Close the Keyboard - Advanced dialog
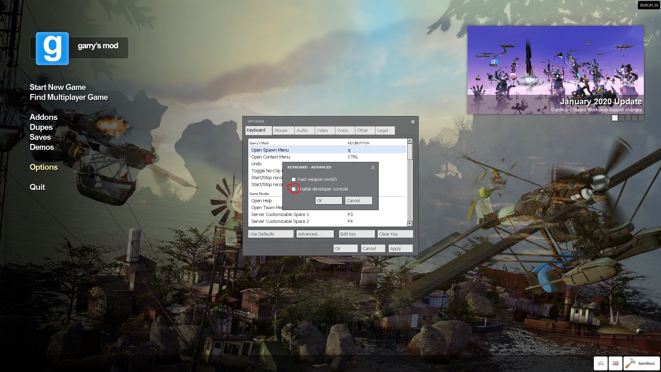Viewport: 661px width, 372px height. (373, 168)
